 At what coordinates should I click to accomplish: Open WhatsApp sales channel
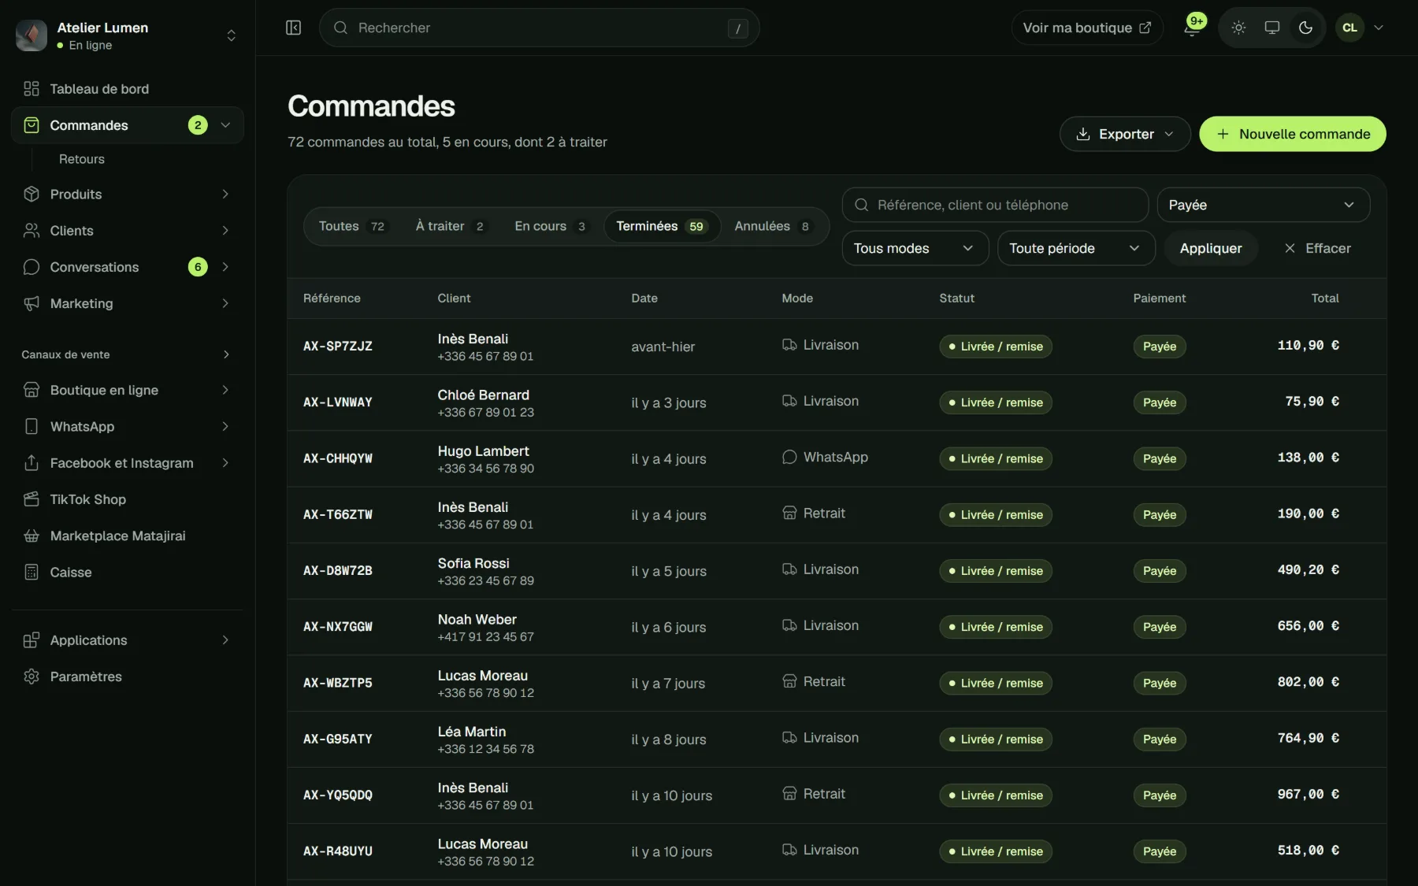pos(128,426)
